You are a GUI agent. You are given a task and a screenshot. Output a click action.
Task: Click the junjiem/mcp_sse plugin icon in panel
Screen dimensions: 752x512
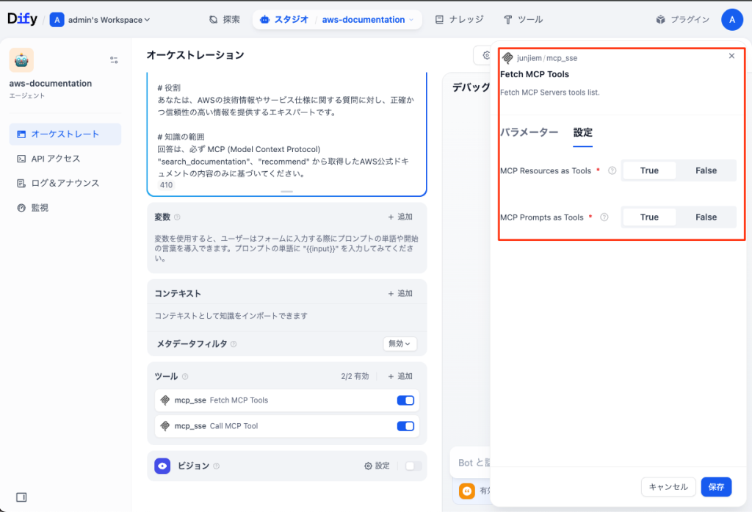pos(507,58)
